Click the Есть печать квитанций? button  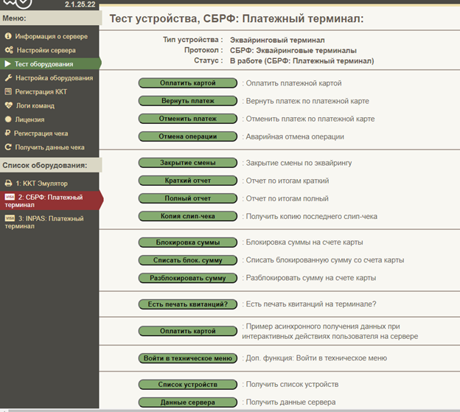click(x=188, y=304)
